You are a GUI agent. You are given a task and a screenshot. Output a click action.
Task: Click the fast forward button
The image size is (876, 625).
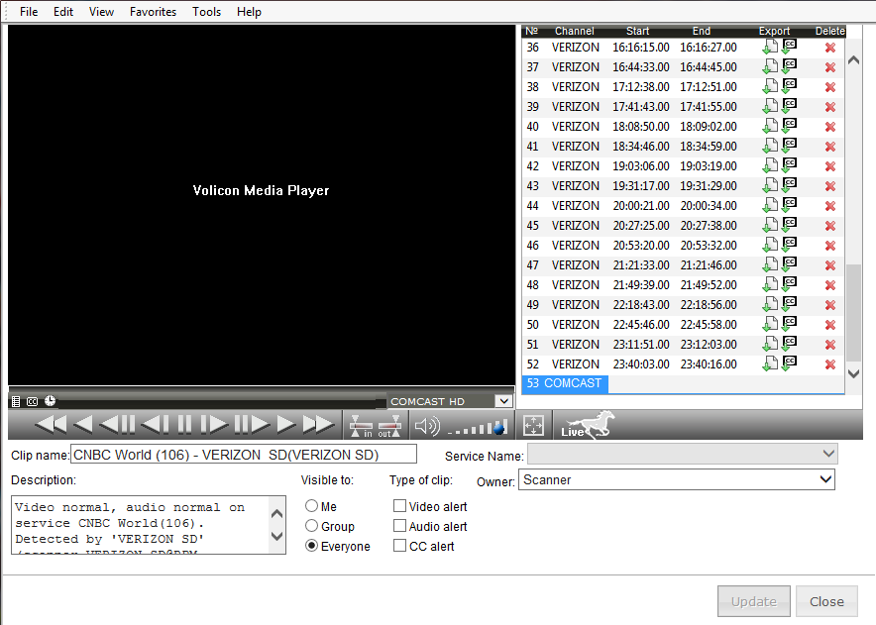(318, 425)
